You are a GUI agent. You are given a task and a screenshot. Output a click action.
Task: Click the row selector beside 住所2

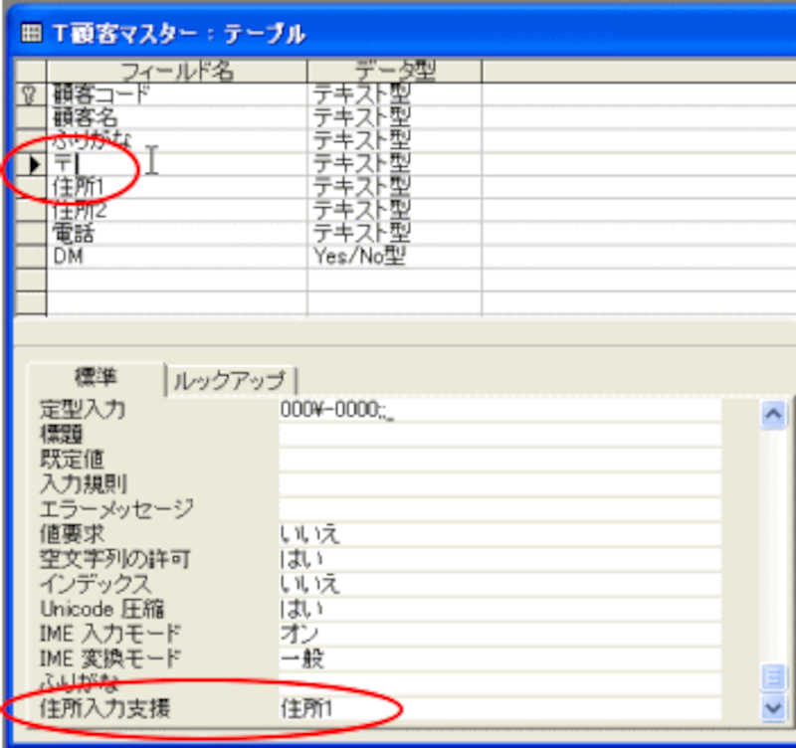(x=32, y=210)
